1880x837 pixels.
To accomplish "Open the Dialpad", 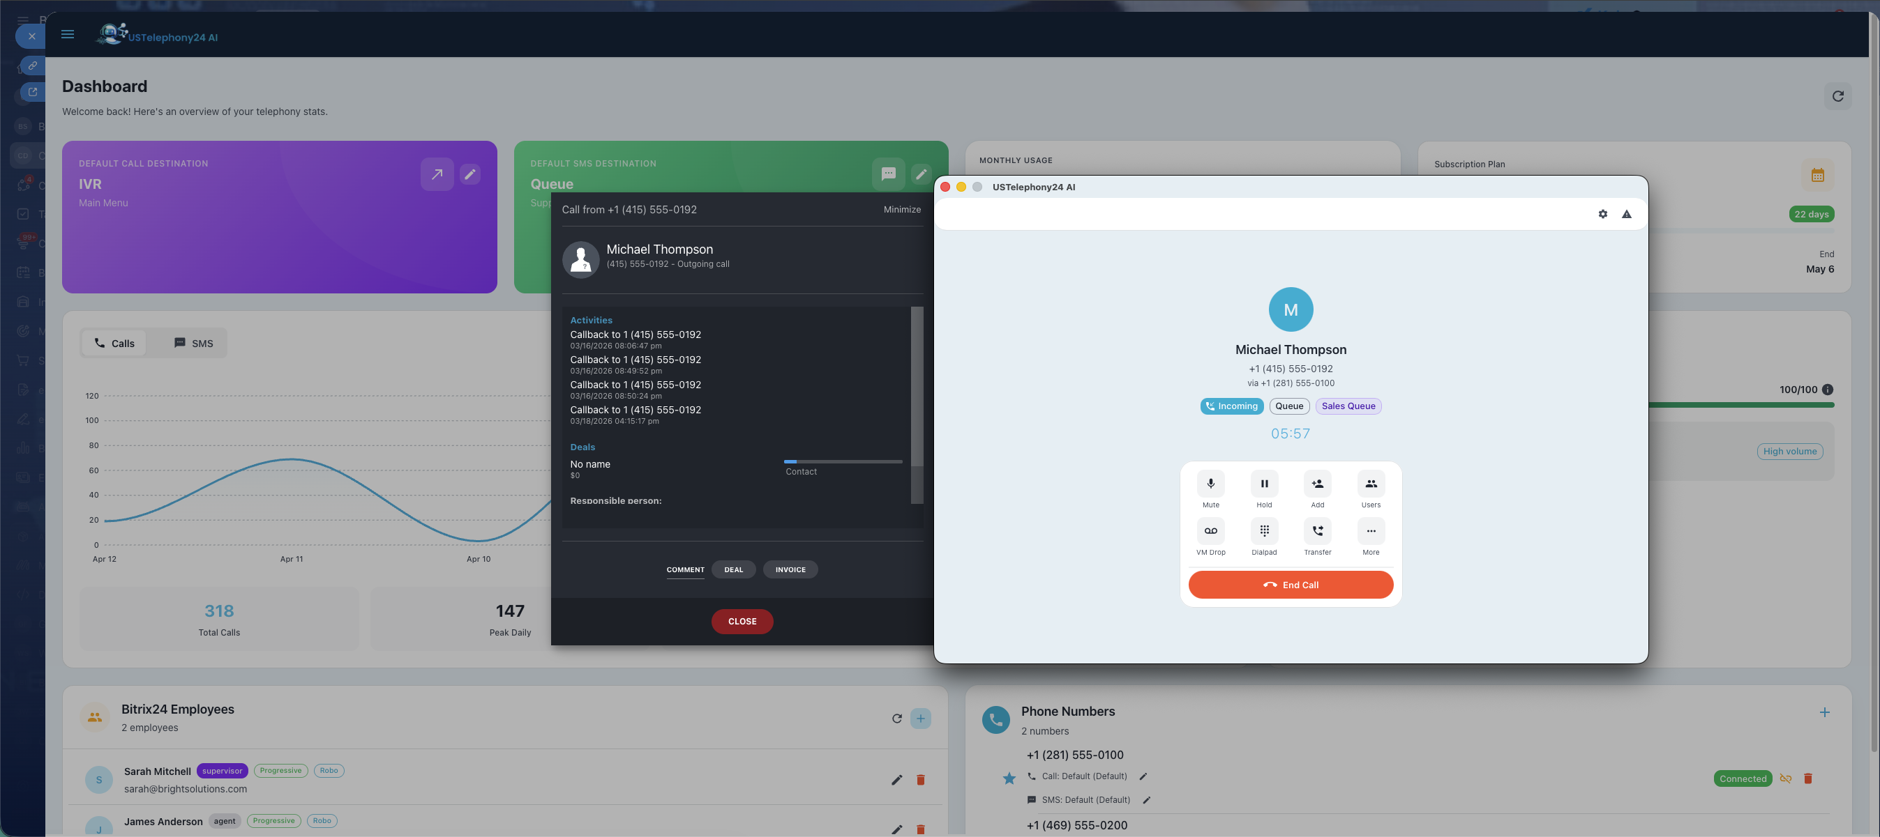I will (1263, 532).
